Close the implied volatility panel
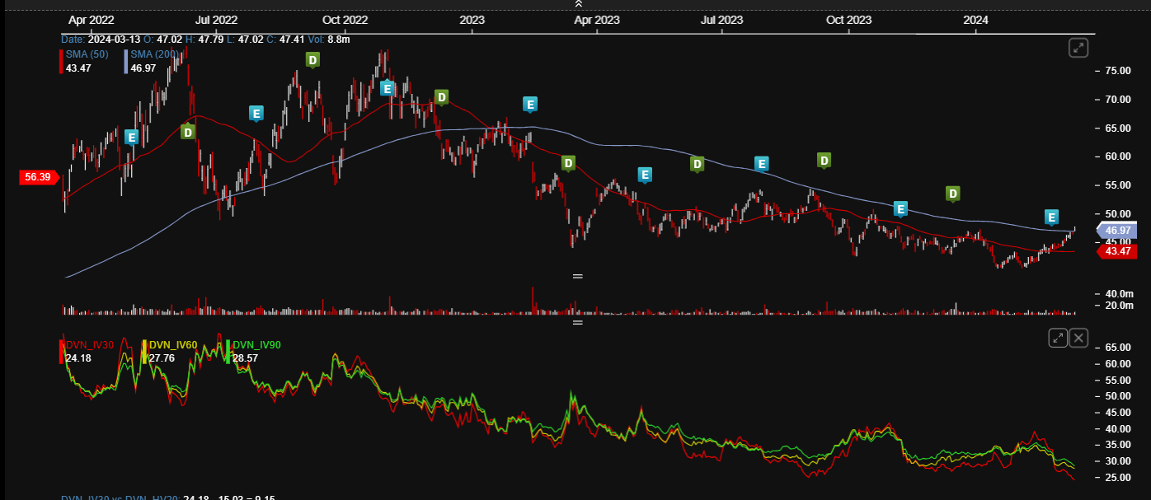Screen dimensions: 1151x500 point(1079,338)
